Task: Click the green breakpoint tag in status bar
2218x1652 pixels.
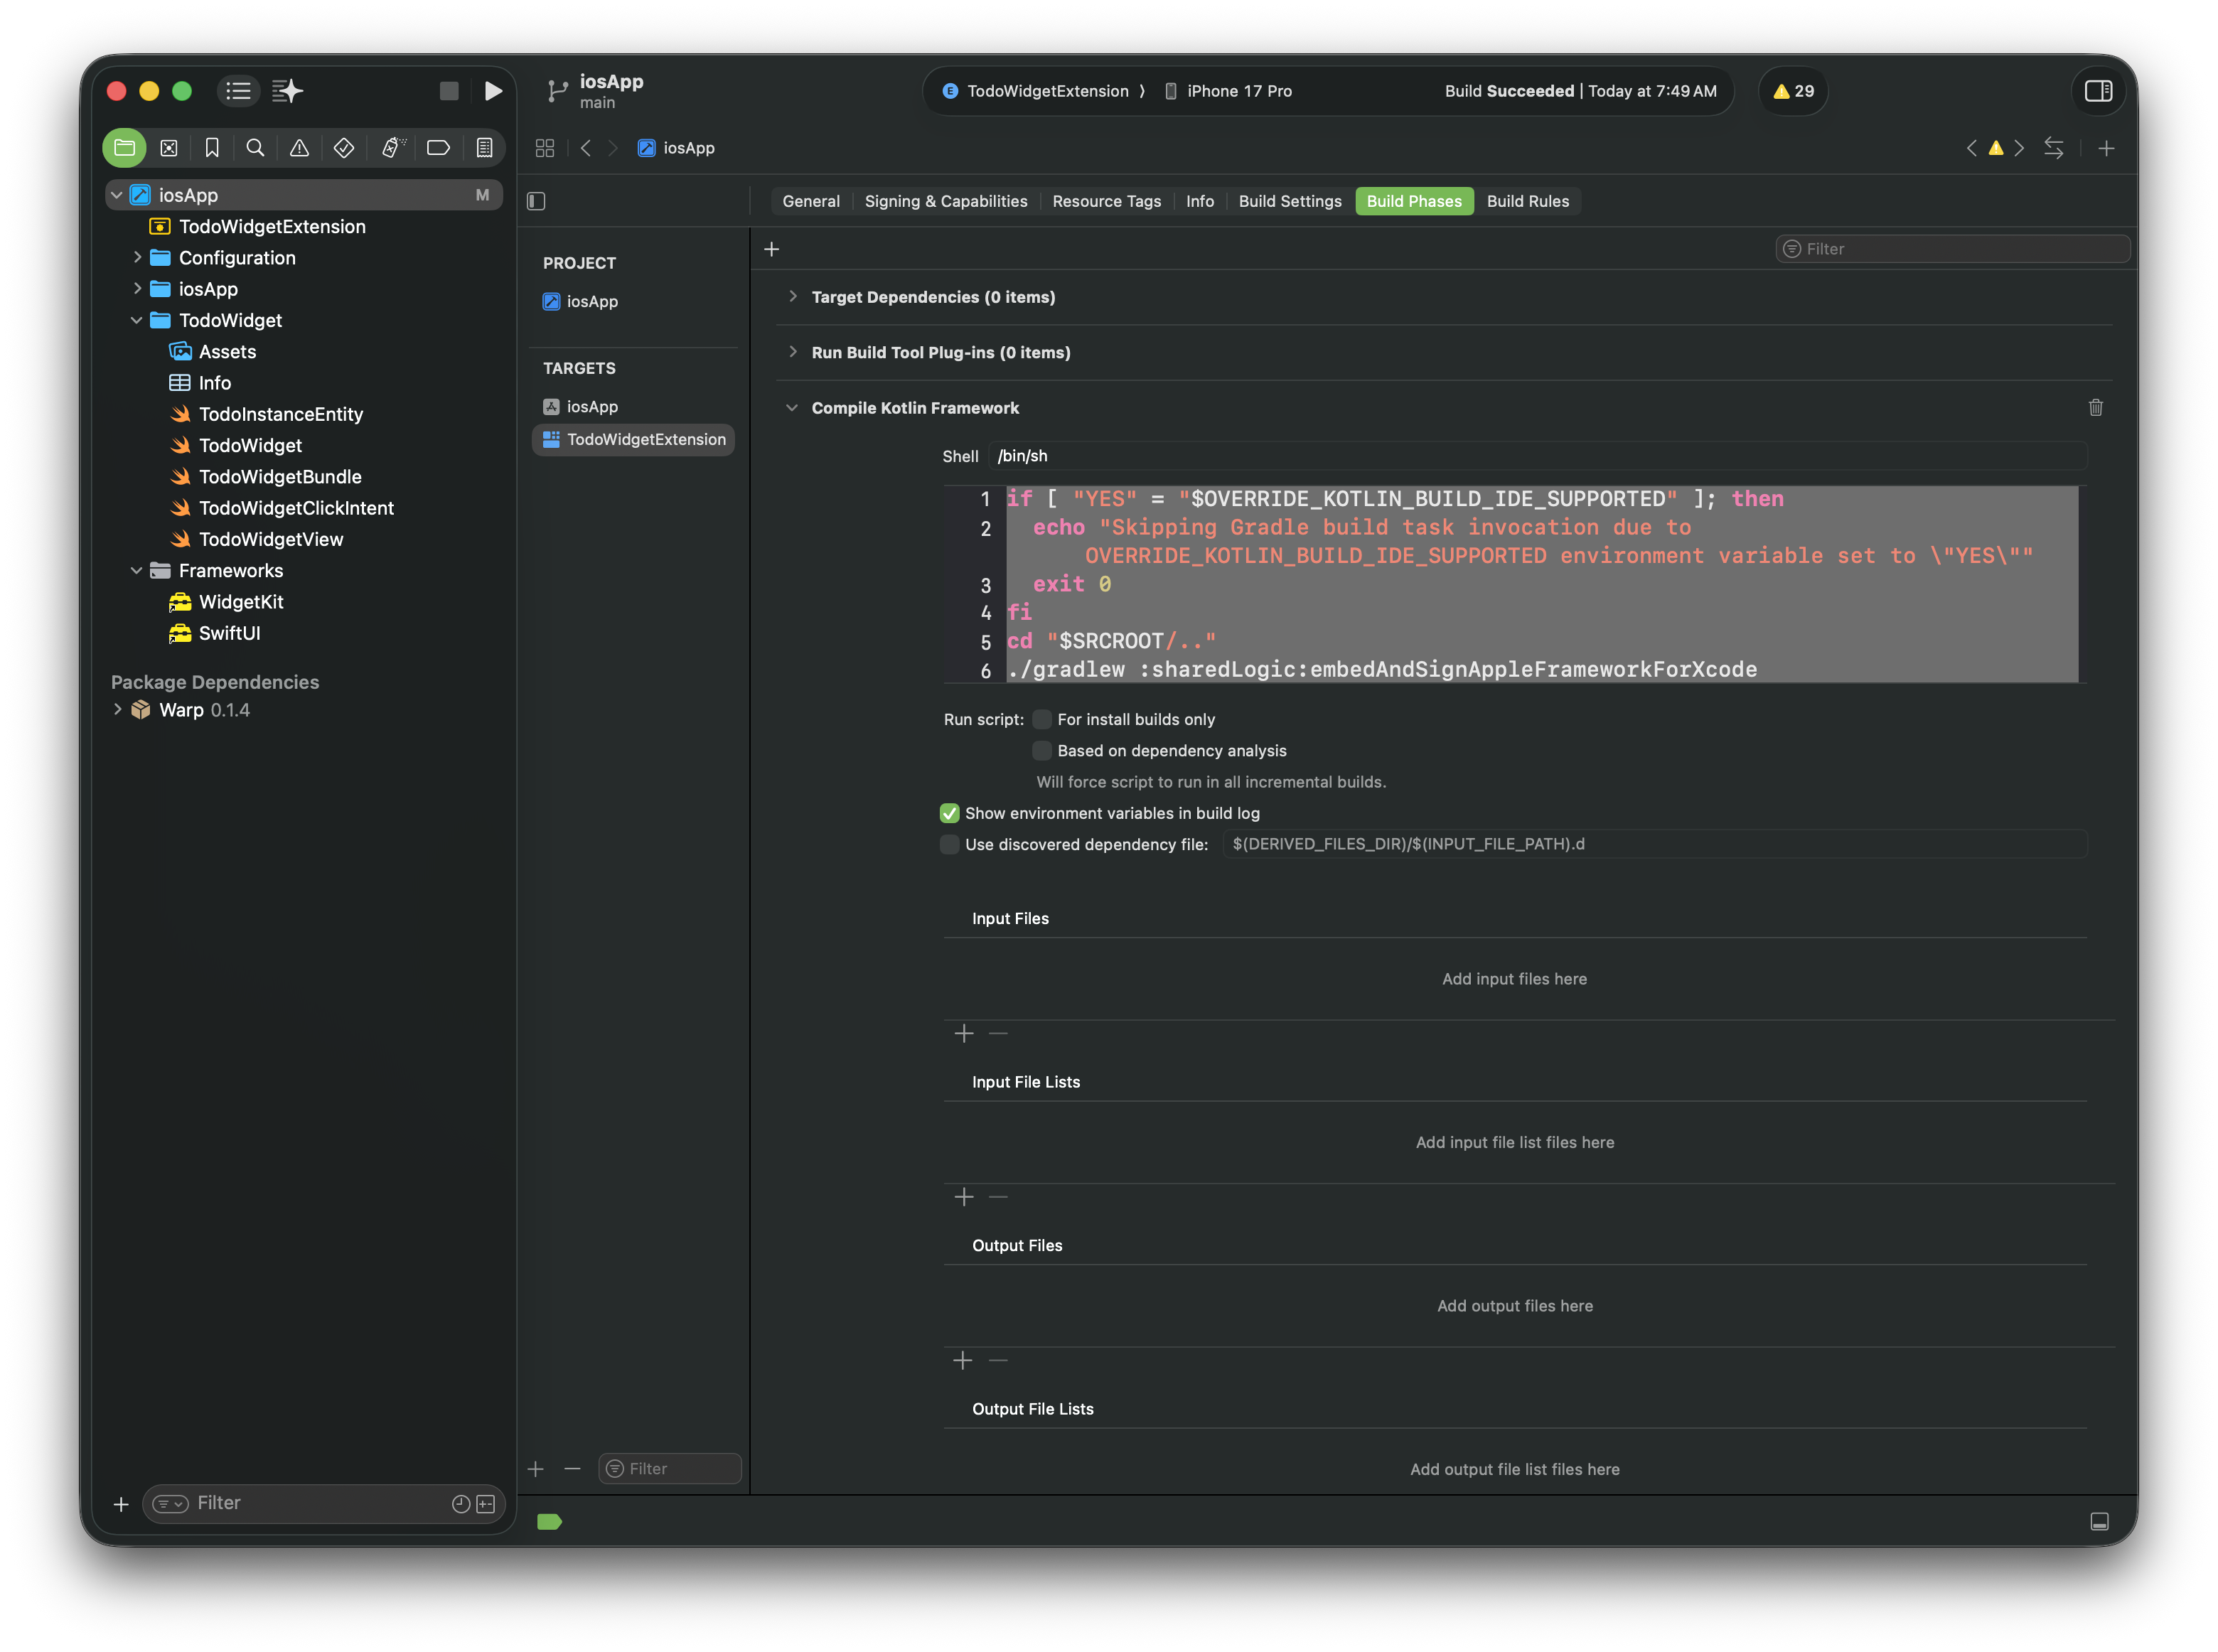Action: pyautogui.click(x=549, y=1521)
